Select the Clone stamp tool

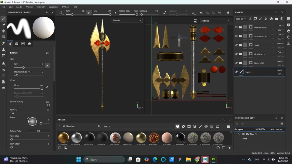click(4, 49)
